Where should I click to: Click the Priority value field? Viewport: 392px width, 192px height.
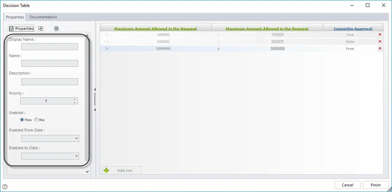tap(46, 101)
